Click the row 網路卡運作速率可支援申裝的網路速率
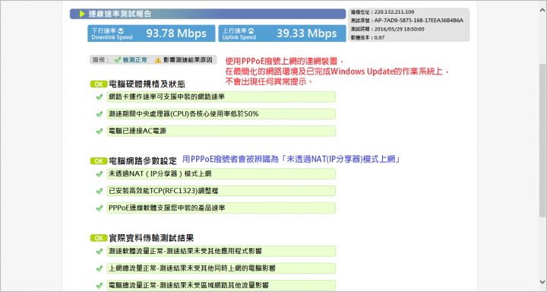Screen dimensions: 547x292 click(221, 97)
